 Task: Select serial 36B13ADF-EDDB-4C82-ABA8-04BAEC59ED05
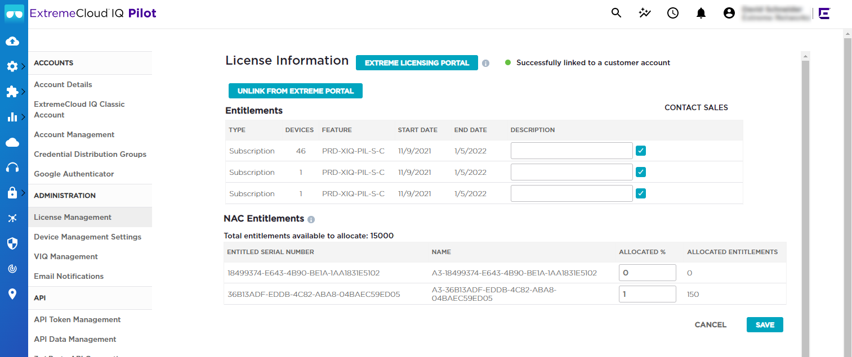[x=314, y=294]
